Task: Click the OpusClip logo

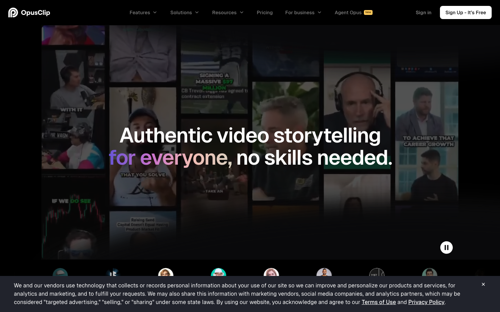Action: pyautogui.click(x=29, y=12)
